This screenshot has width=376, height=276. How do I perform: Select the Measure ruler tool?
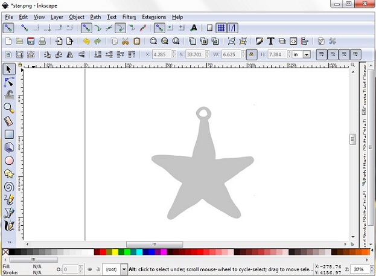[x=9, y=121]
